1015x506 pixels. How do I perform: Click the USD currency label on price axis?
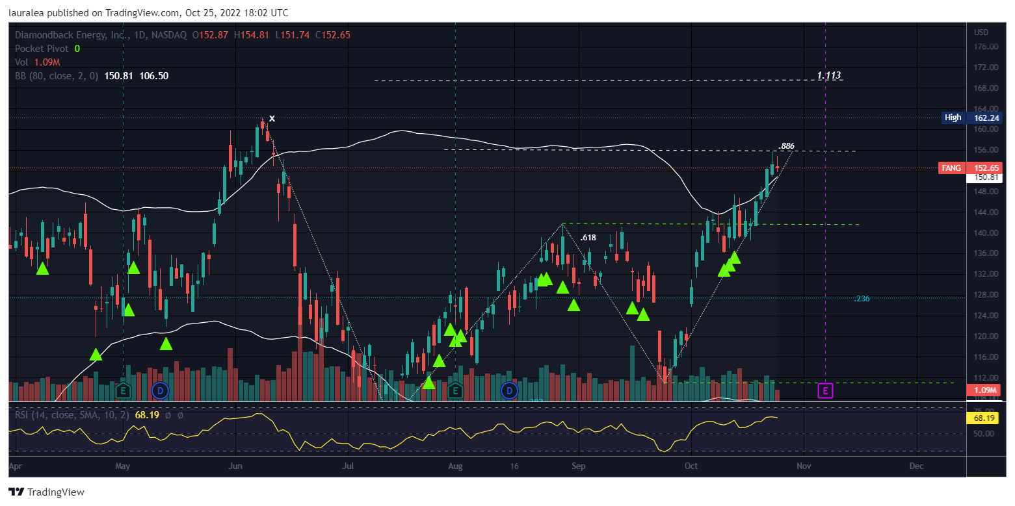click(981, 32)
